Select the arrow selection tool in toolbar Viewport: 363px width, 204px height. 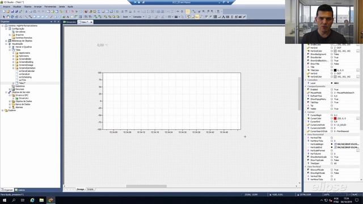point(4,17)
